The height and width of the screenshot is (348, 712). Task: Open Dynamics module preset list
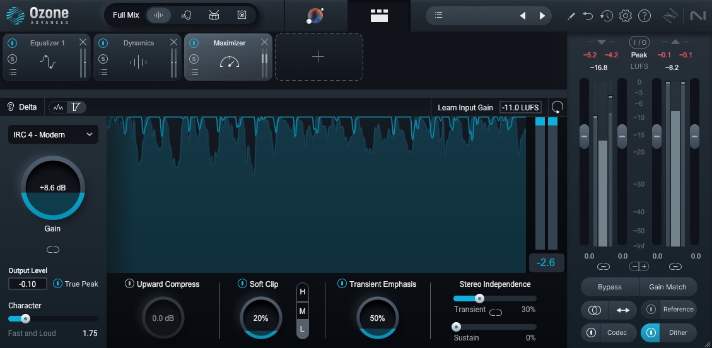(103, 72)
